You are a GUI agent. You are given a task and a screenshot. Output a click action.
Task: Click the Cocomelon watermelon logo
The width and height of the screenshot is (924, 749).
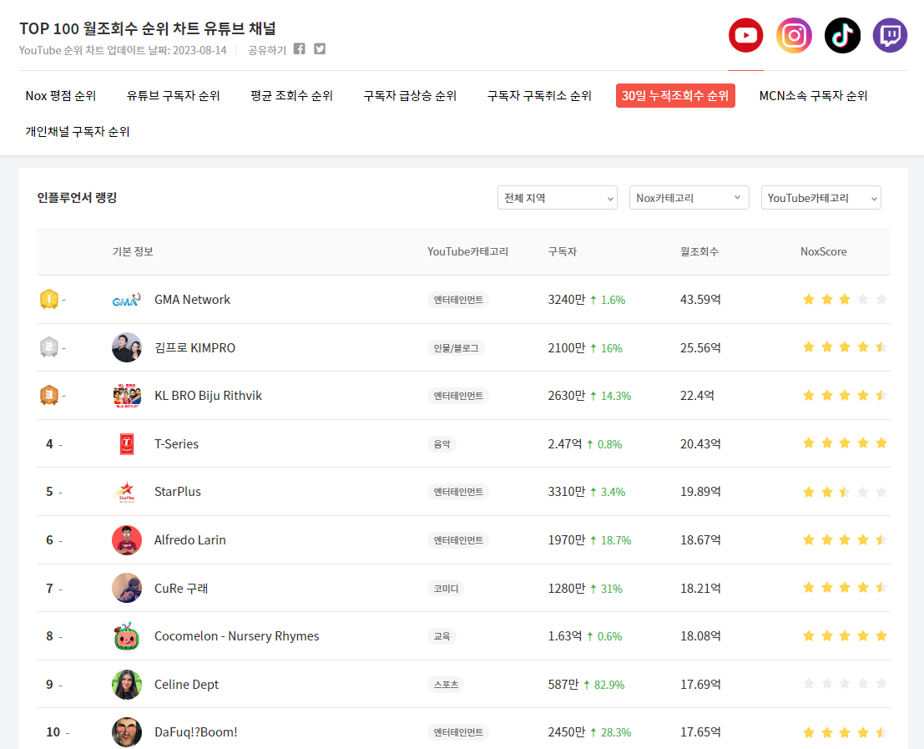point(127,636)
